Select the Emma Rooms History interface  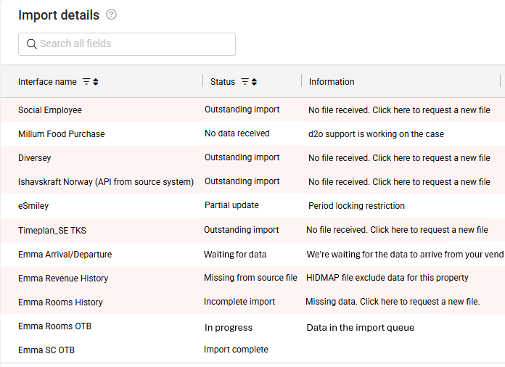coord(60,302)
